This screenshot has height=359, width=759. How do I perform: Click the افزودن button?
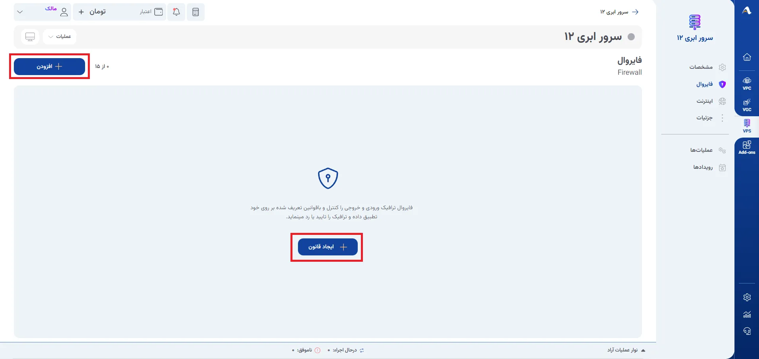coord(49,66)
